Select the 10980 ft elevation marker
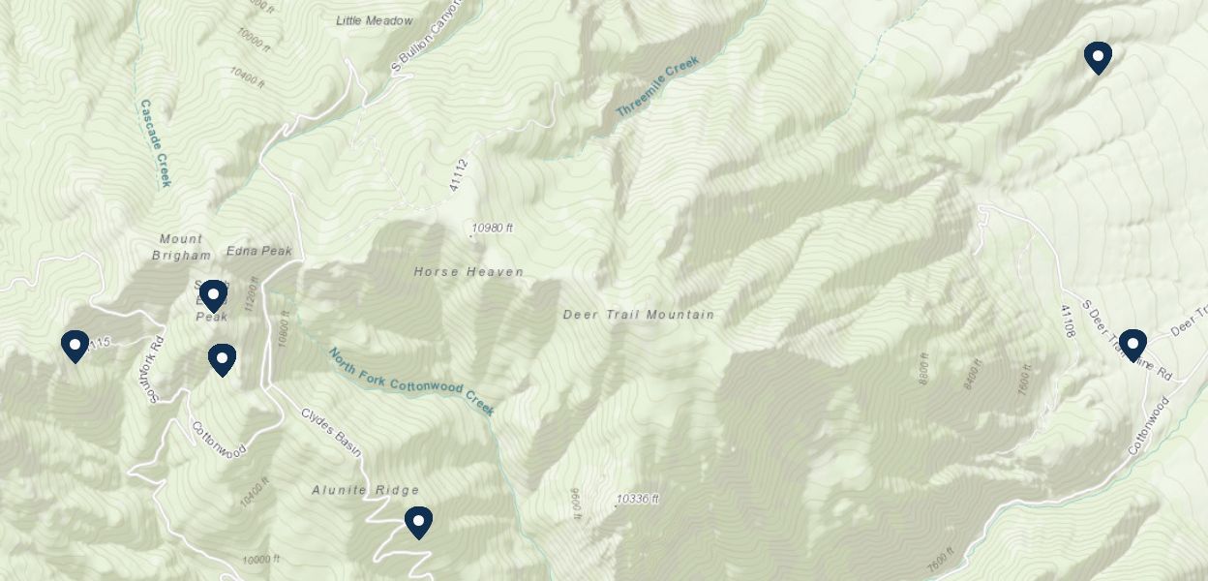Image resolution: width=1208 pixels, height=581 pixels. pos(492,229)
